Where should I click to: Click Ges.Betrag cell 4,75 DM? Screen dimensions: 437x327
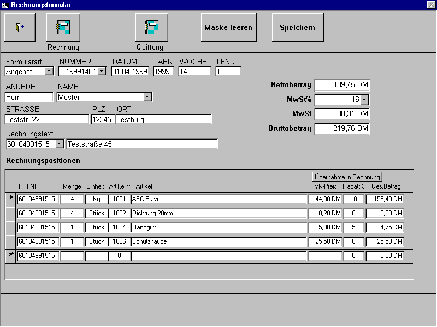point(385,227)
